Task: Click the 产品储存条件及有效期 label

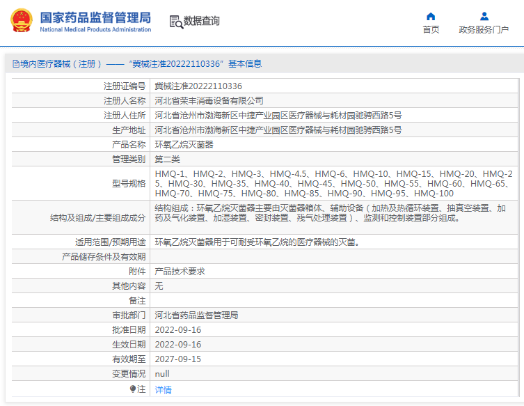Action: [x=104, y=257]
